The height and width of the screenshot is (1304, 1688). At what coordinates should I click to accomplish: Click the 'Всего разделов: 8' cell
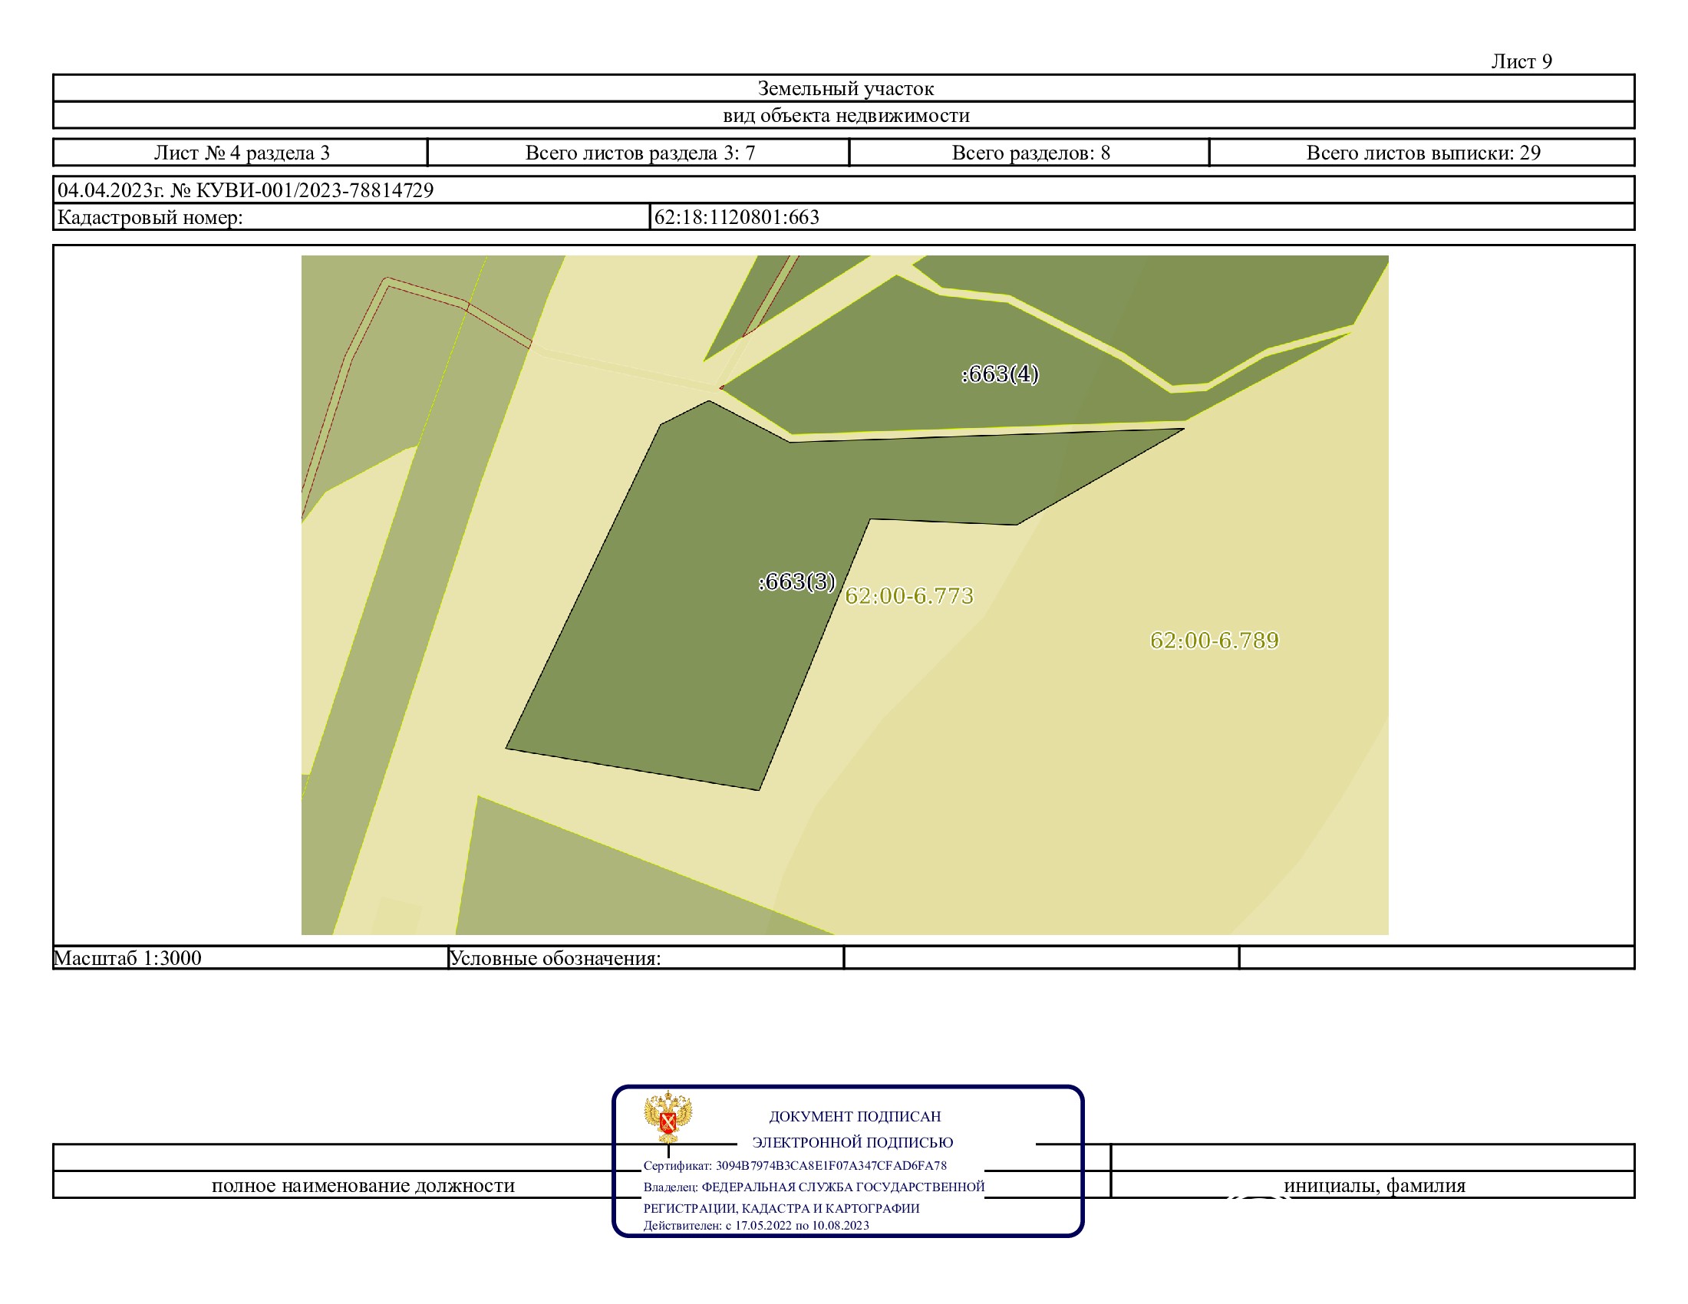[1030, 153]
